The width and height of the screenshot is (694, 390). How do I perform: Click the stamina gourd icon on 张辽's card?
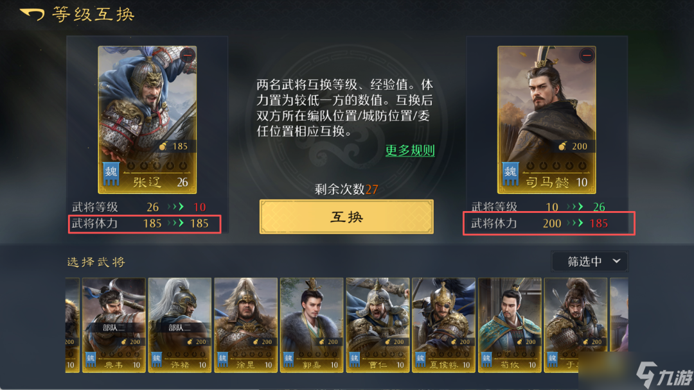(163, 146)
